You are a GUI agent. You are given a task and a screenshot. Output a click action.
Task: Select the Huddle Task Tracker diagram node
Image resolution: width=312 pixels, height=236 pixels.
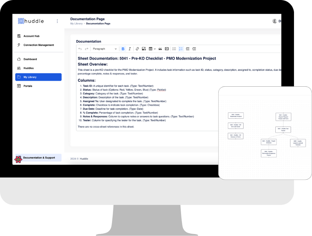(x=283, y=130)
